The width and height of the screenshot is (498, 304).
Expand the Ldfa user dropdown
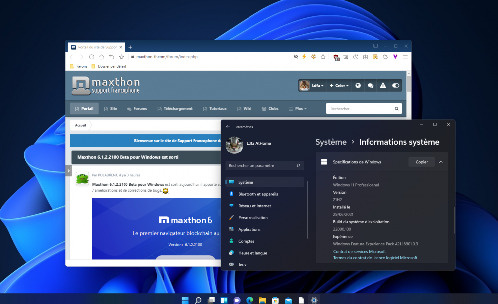(317, 86)
